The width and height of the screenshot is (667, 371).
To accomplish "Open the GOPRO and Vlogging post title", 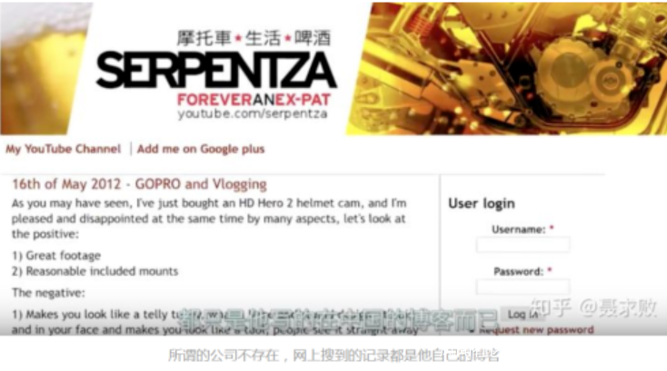I will (139, 184).
